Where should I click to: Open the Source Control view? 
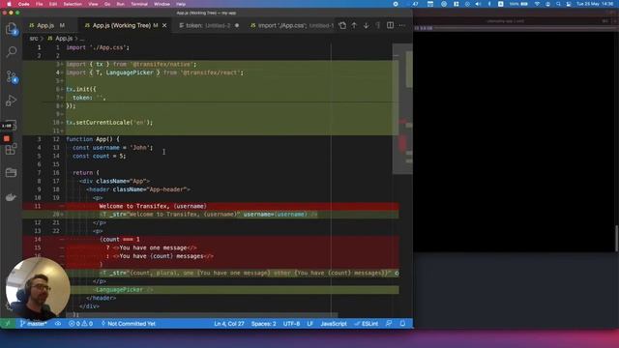point(11,76)
